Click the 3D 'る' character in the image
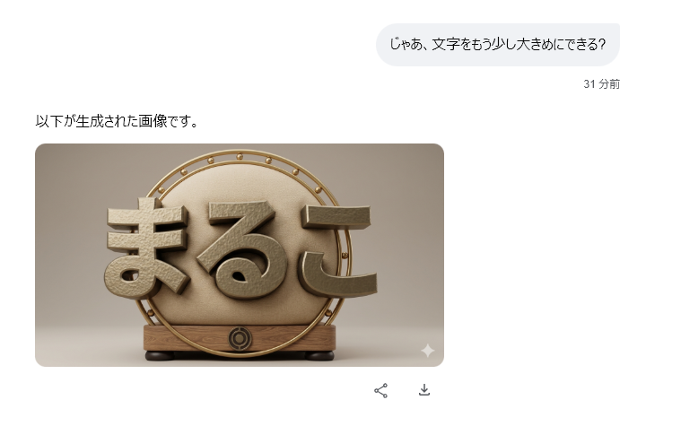681x426 pixels. click(242, 249)
